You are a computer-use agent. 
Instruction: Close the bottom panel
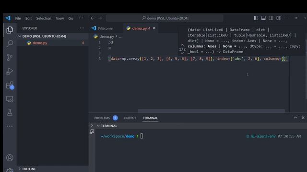303,118
